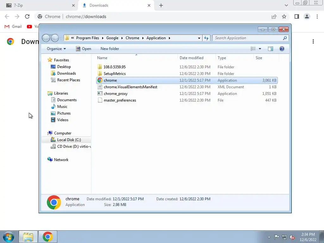Open Desktop in Favorites
Screen dimensions: 324x243
(x=64, y=67)
